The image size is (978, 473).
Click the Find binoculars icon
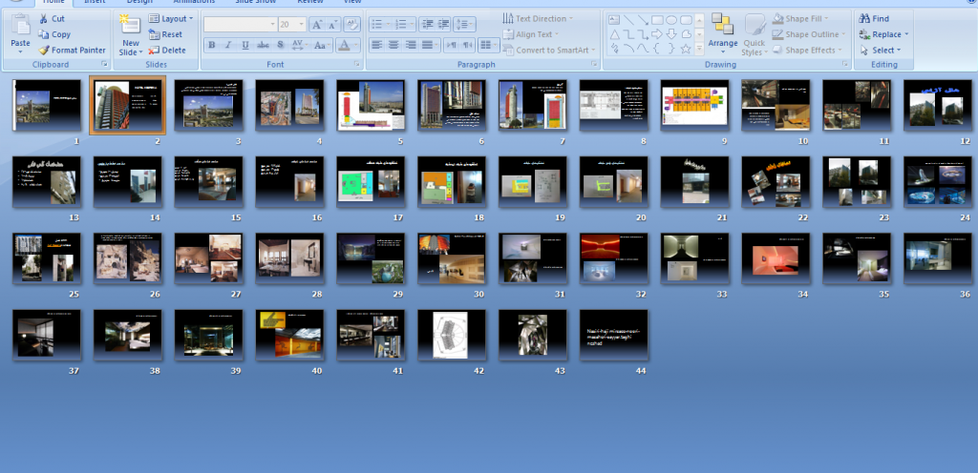click(x=864, y=19)
